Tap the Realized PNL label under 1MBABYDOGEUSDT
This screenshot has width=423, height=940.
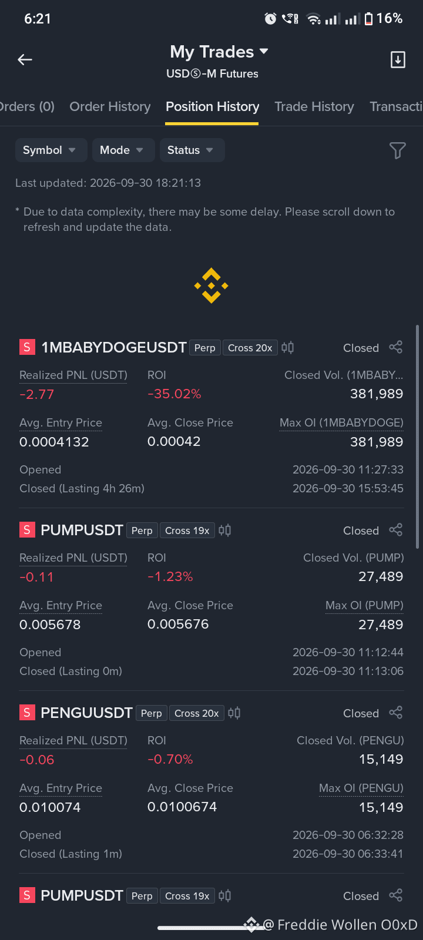pos(73,375)
